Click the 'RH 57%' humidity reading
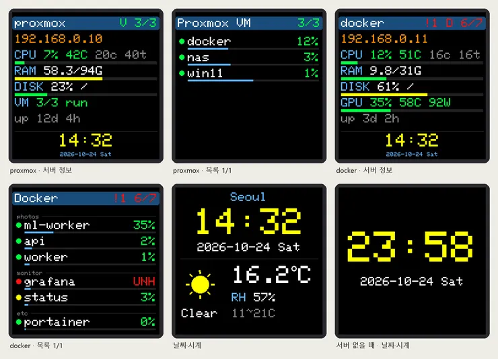Screen dimensions: 498x359 [x=253, y=297]
